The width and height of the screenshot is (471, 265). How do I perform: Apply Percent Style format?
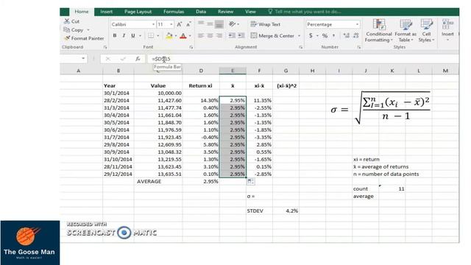(x=325, y=36)
